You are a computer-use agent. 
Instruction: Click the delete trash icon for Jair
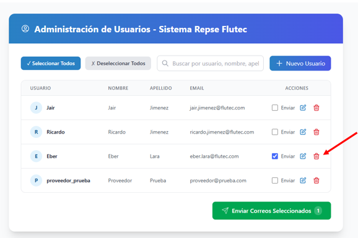[317, 108]
